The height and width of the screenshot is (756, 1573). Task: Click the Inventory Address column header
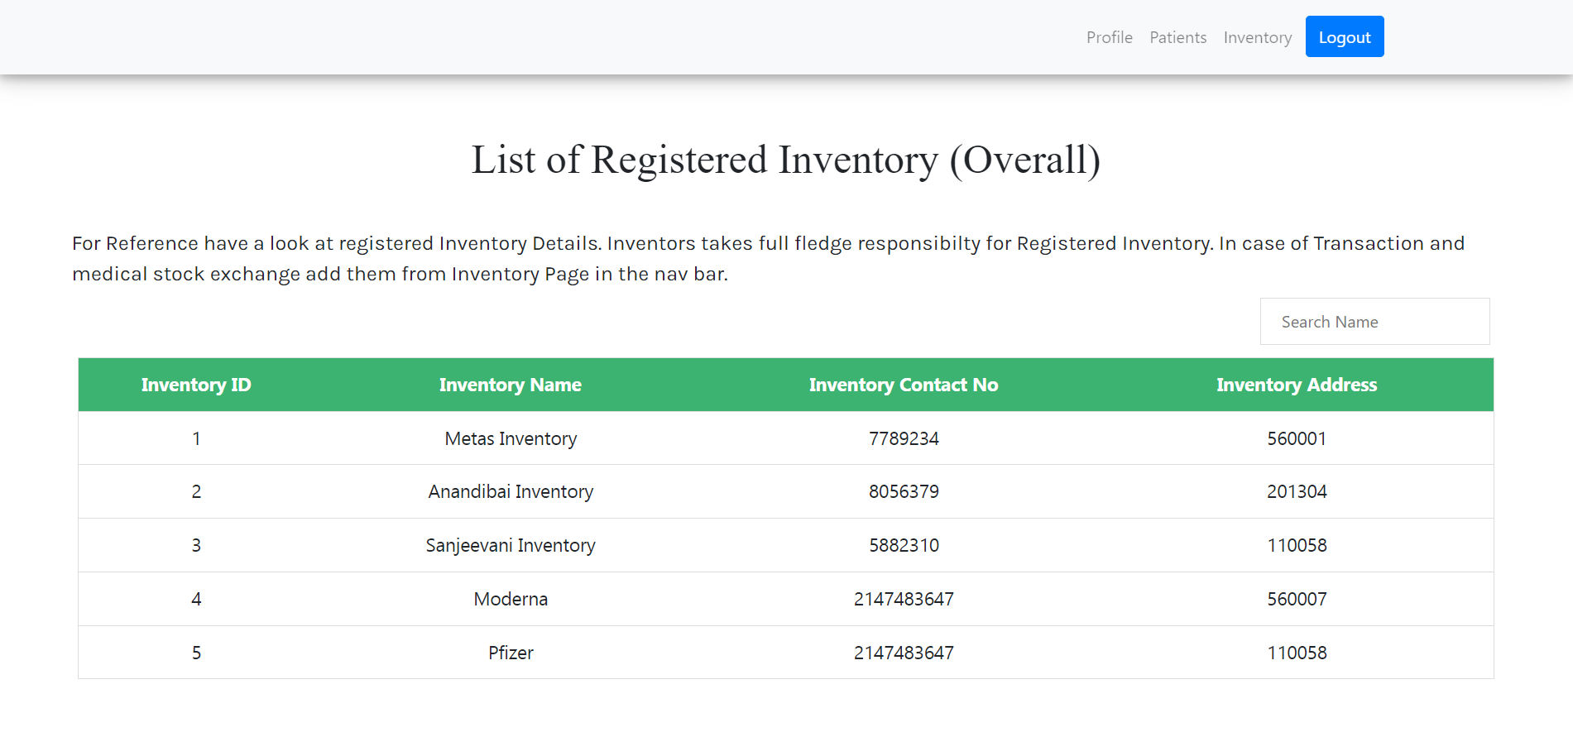1297,385
